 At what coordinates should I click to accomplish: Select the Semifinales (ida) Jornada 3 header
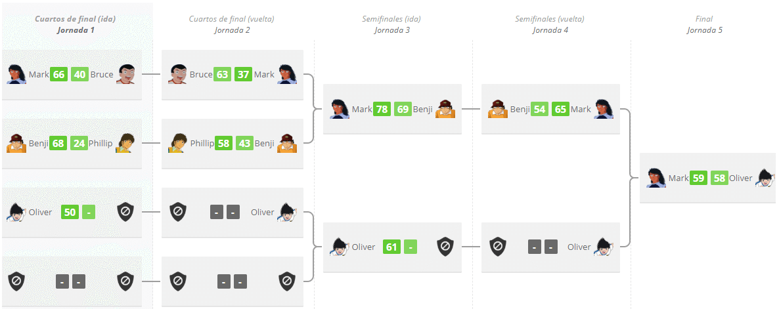tap(392, 24)
